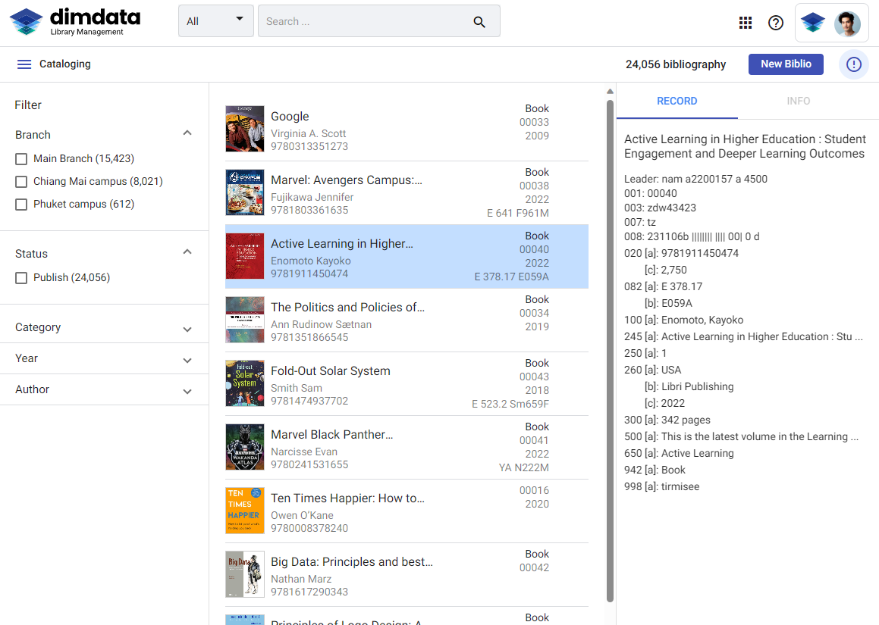This screenshot has width=879, height=625.
Task: Expand the Category filter section
Action: 187,330
